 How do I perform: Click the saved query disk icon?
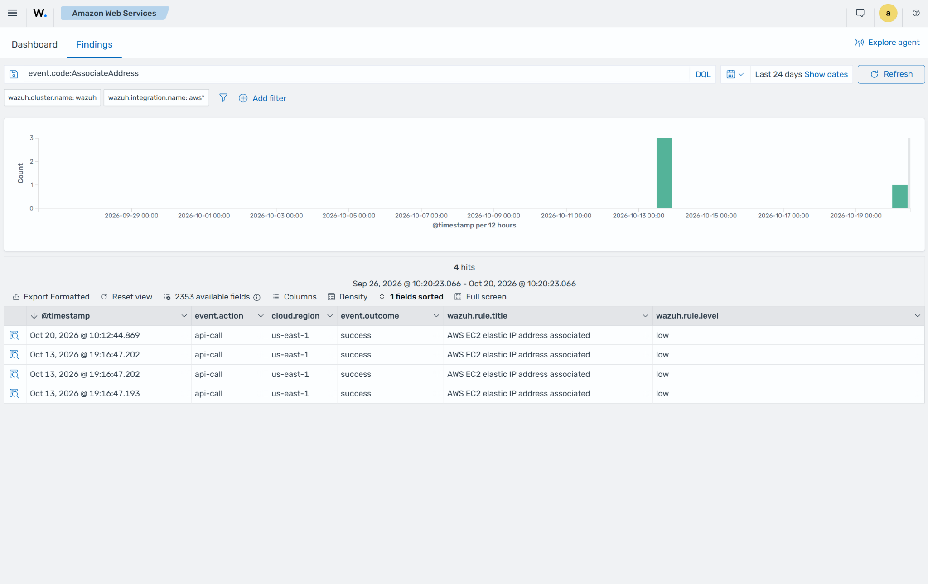(14, 74)
